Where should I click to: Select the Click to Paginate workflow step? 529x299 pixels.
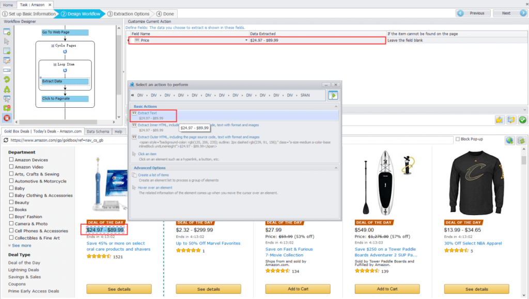(65, 98)
